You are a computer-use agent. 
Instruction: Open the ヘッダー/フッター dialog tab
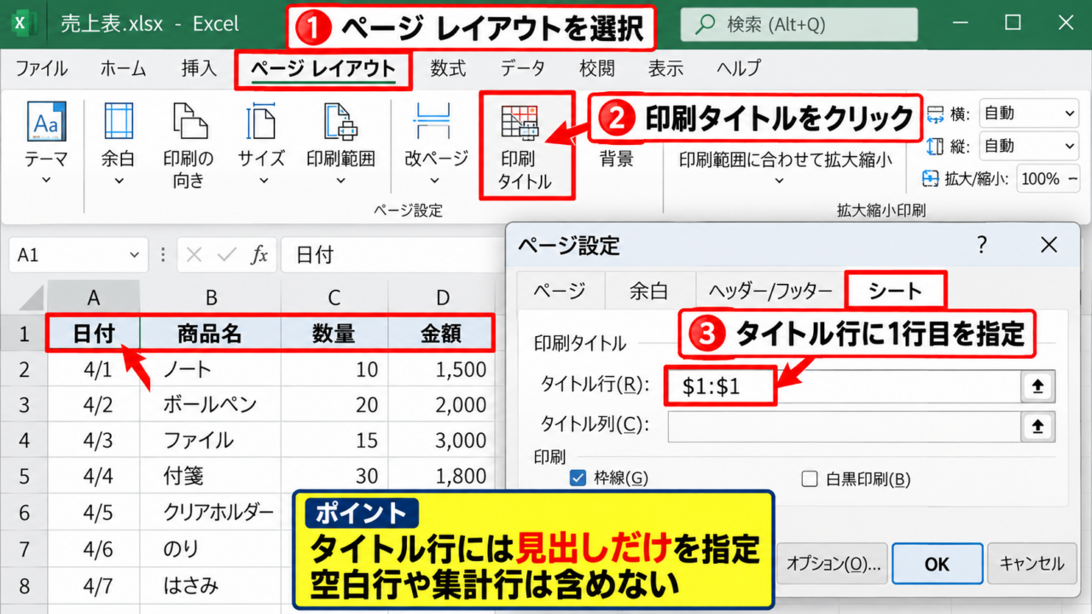click(770, 291)
